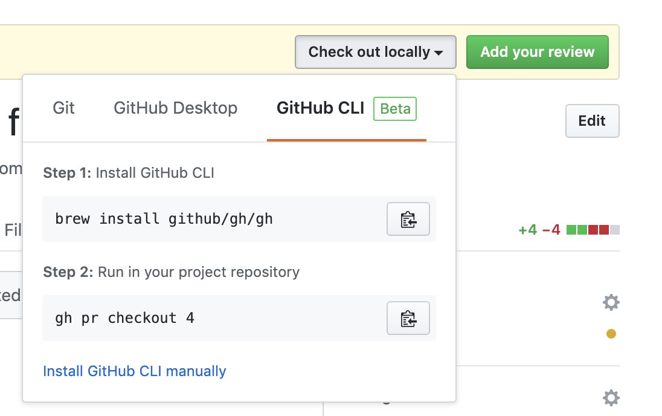Click the yellow pending status dot
The height and width of the screenshot is (416, 662).
[611, 334]
